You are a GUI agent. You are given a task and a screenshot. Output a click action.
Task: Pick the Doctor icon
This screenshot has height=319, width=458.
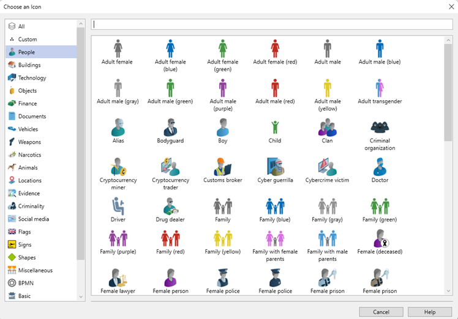click(x=380, y=167)
